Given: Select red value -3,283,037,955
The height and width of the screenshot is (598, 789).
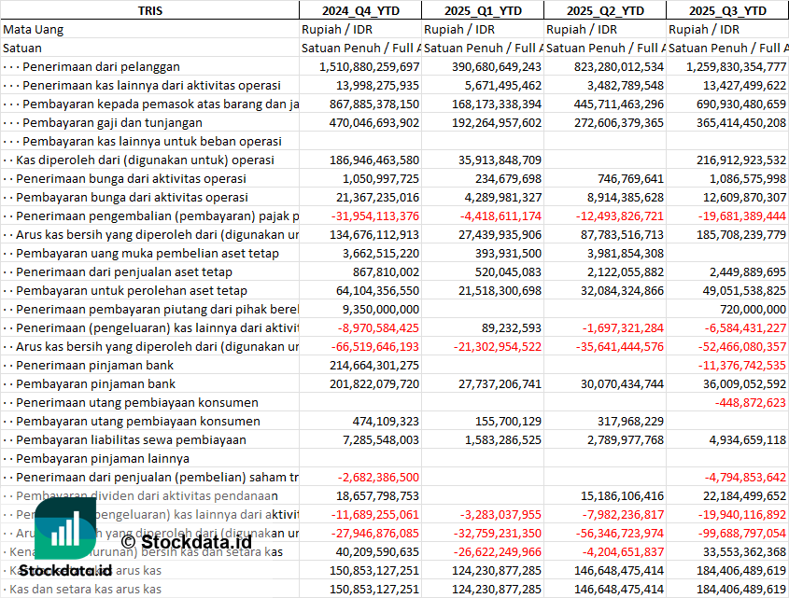Looking at the screenshot, I should [x=500, y=513].
